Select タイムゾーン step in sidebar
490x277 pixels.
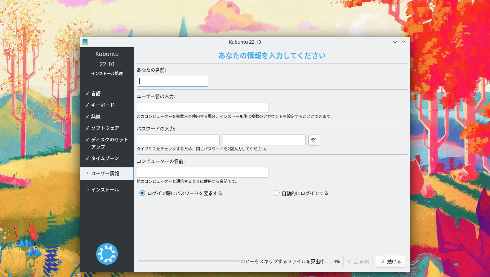coord(105,158)
